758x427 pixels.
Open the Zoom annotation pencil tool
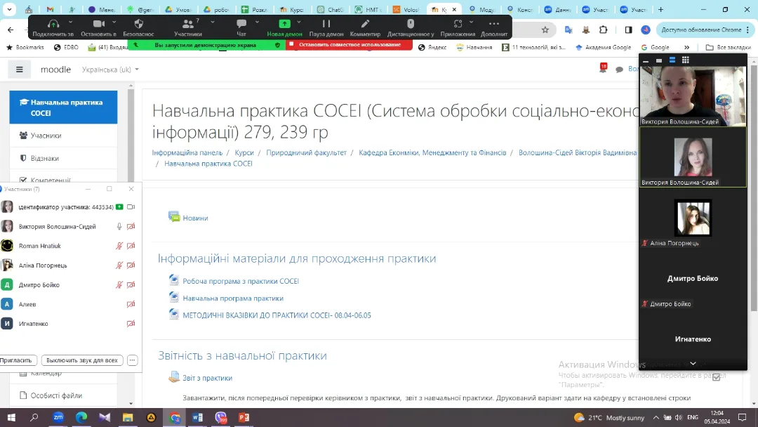point(365,27)
